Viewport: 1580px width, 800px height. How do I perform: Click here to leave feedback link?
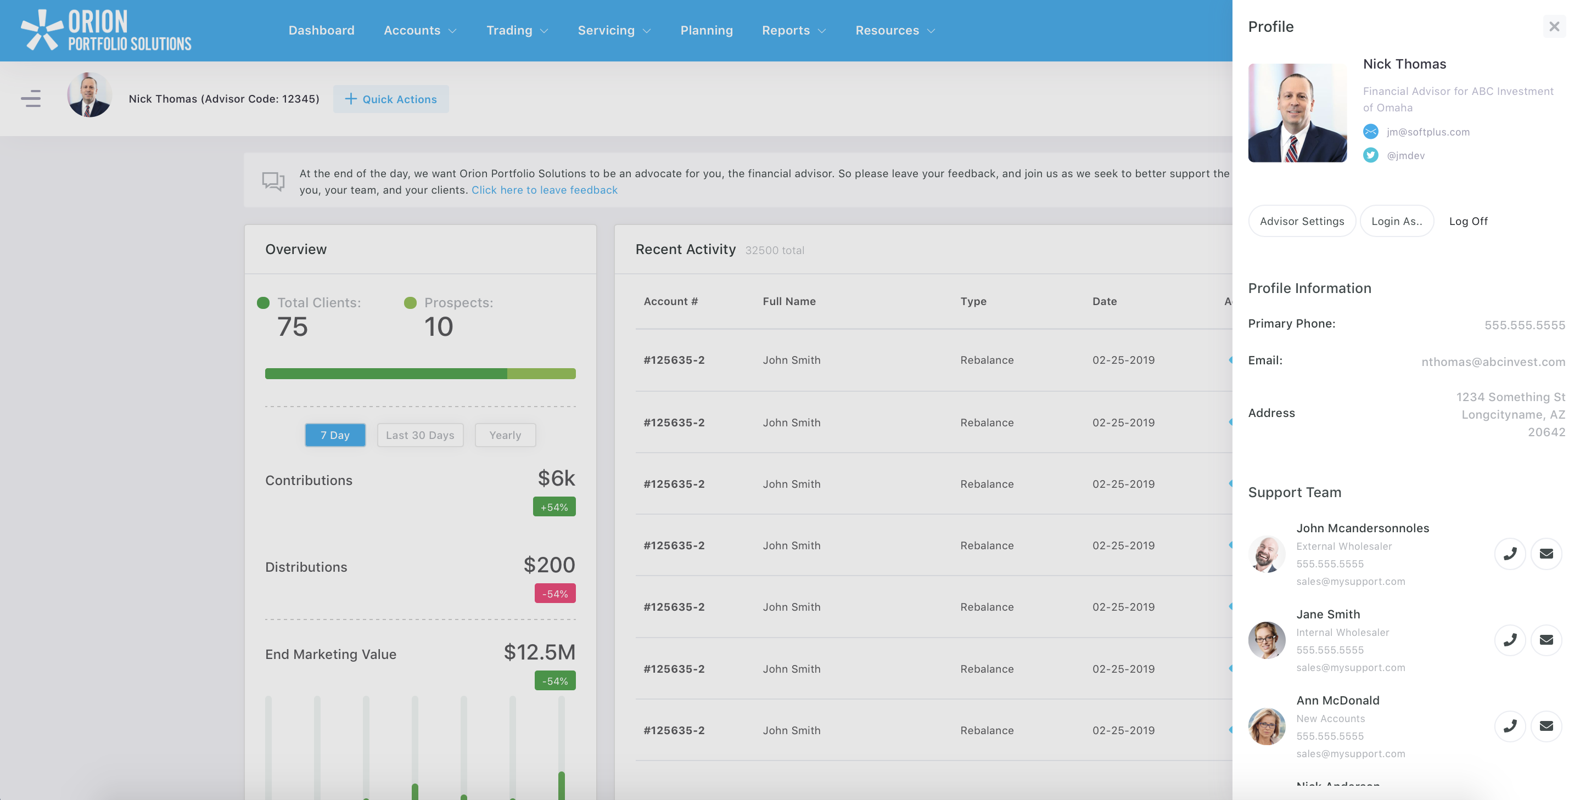(544, 190)
